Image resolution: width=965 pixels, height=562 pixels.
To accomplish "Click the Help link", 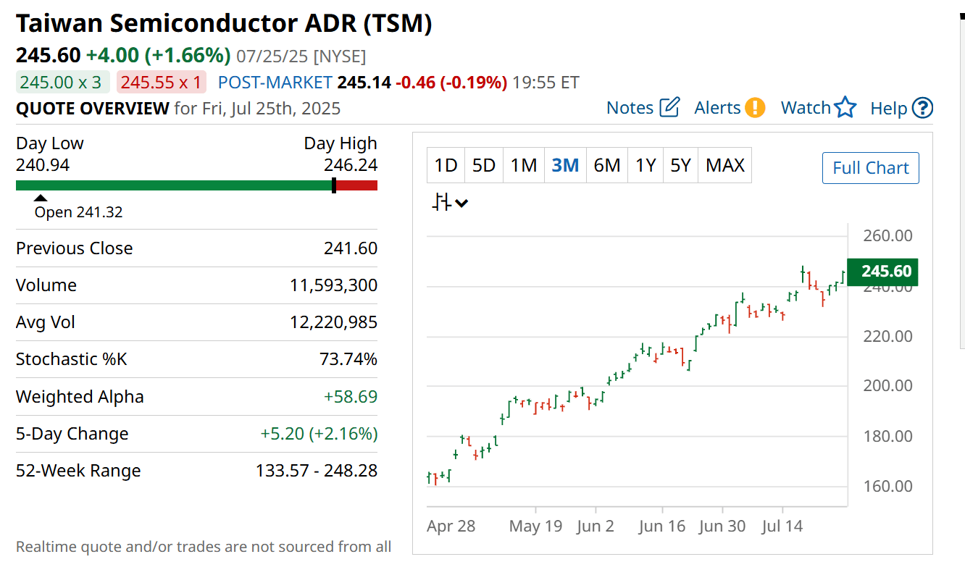I will pyautogui.click(x=889, y=109).
